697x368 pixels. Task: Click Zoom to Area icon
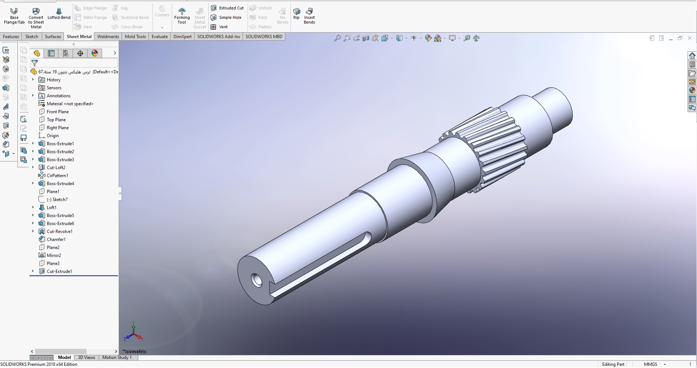[x=347, y=38]
